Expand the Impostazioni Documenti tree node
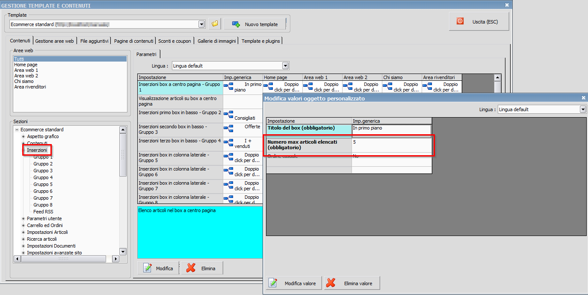 23,246
